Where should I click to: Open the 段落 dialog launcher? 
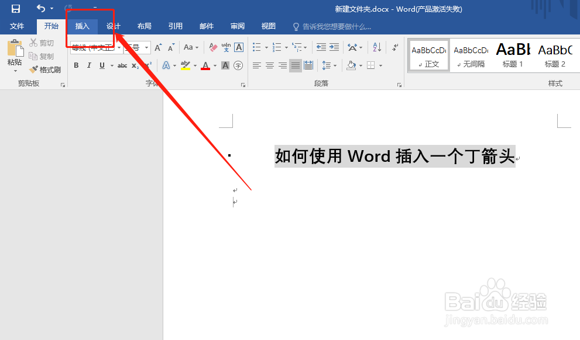[x=399, y=85]
